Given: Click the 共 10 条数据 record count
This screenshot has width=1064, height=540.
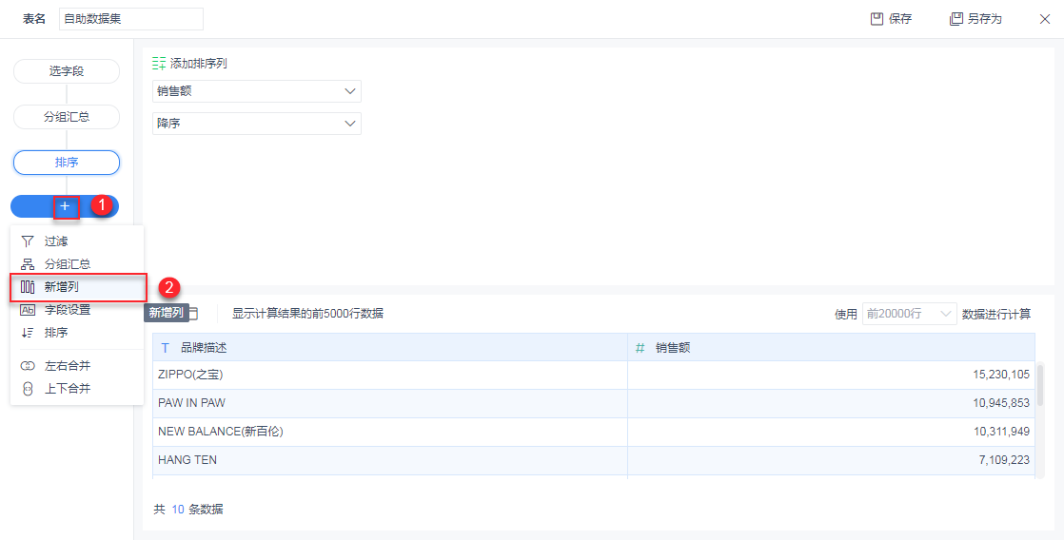Looking at the screenshot, I should [188, 510].
